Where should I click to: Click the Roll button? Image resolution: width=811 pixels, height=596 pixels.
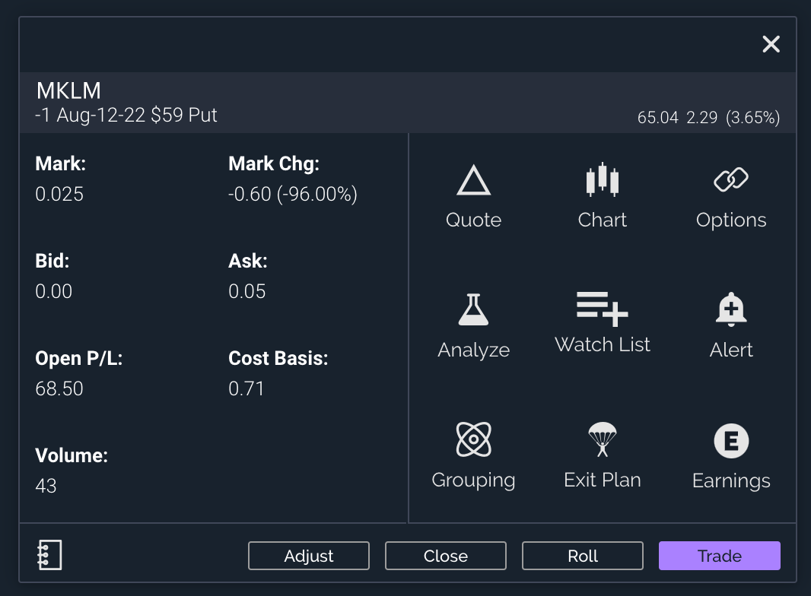coord(582,556)
